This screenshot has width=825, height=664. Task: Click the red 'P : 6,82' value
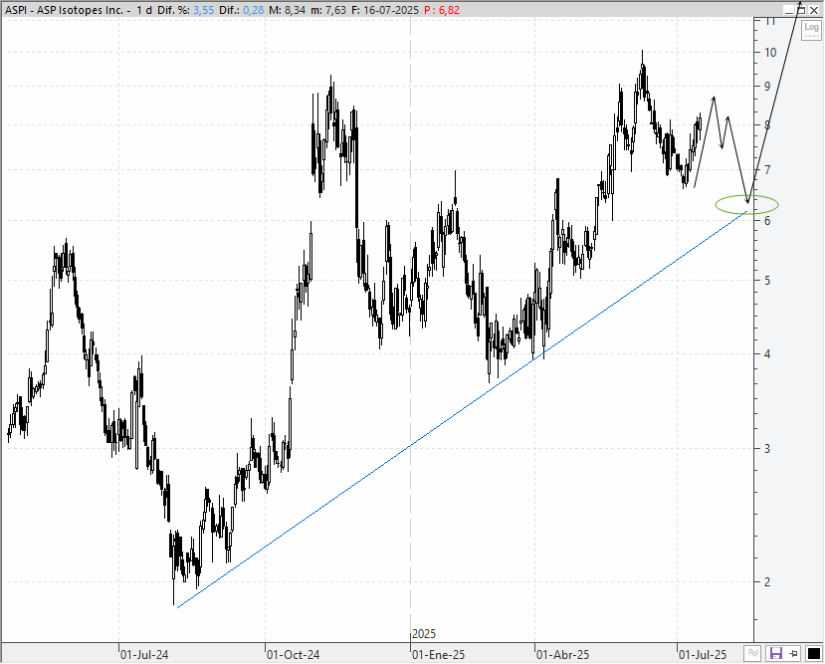[x=442, y=10]
